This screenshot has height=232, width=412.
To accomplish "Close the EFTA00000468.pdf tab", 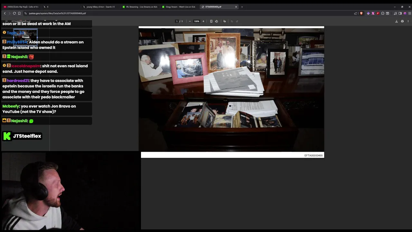I will coord(236,7).
